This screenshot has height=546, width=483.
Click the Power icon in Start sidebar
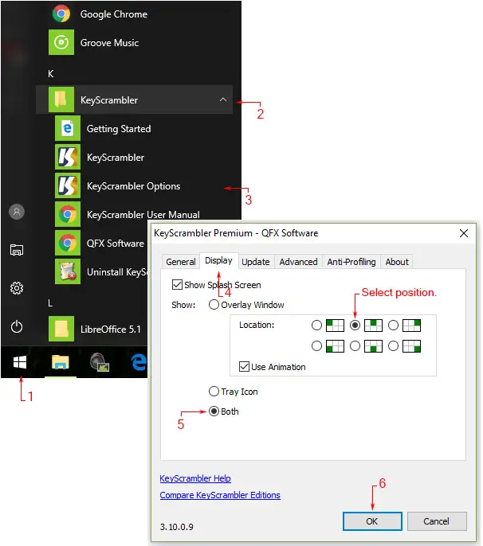(x=17, y=326)
